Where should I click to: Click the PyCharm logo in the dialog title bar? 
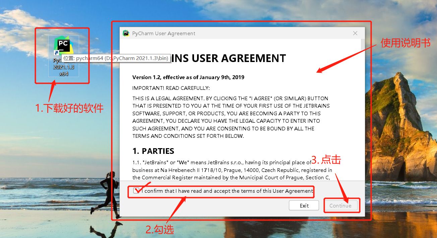pyautogui.click(x=126, y=33)
